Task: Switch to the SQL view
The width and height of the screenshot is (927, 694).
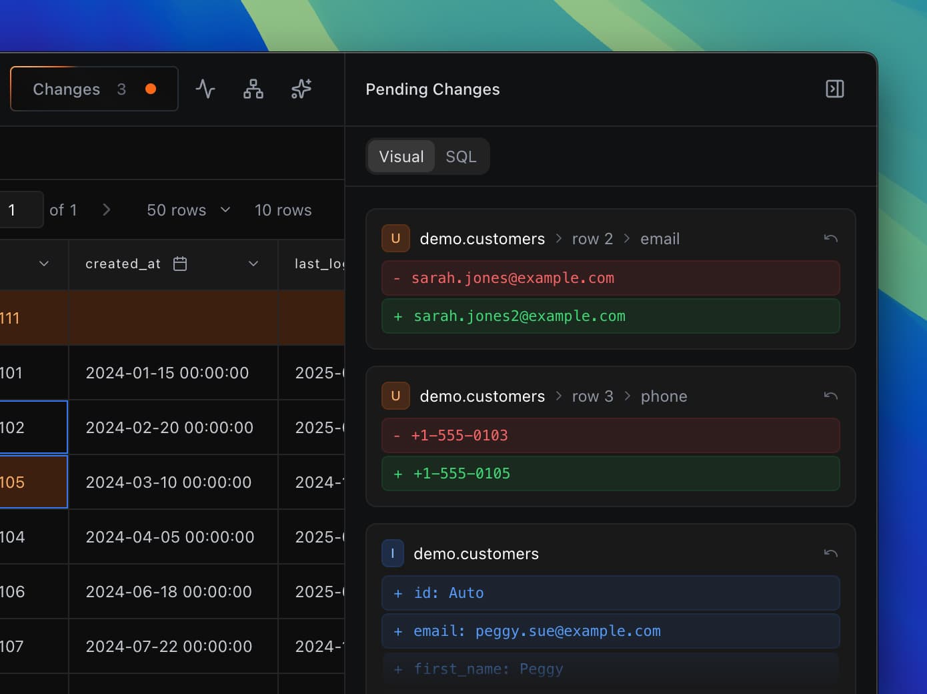Action: [x=461, y=157]
